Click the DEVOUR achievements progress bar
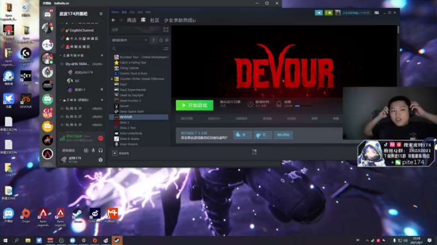This screenshot has height=245, width=437. tap(304, 106)
